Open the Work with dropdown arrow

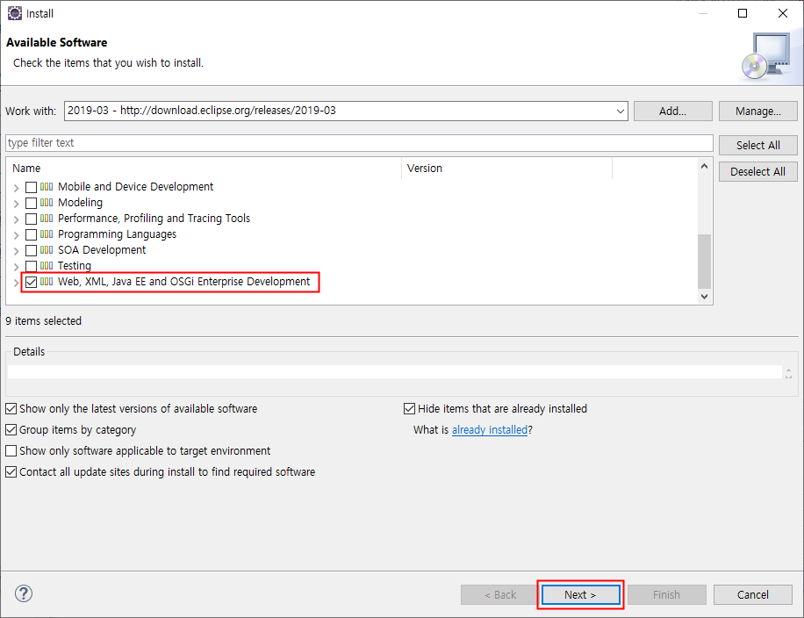click(620, 111)
